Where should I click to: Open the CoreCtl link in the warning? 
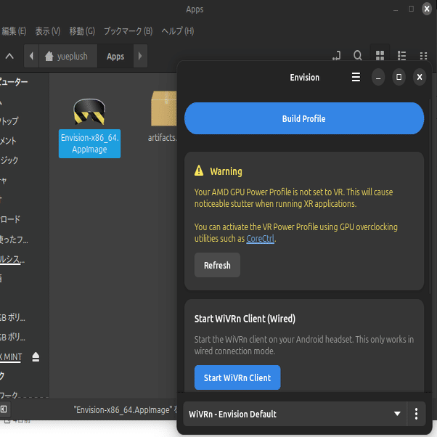[260, 239]
